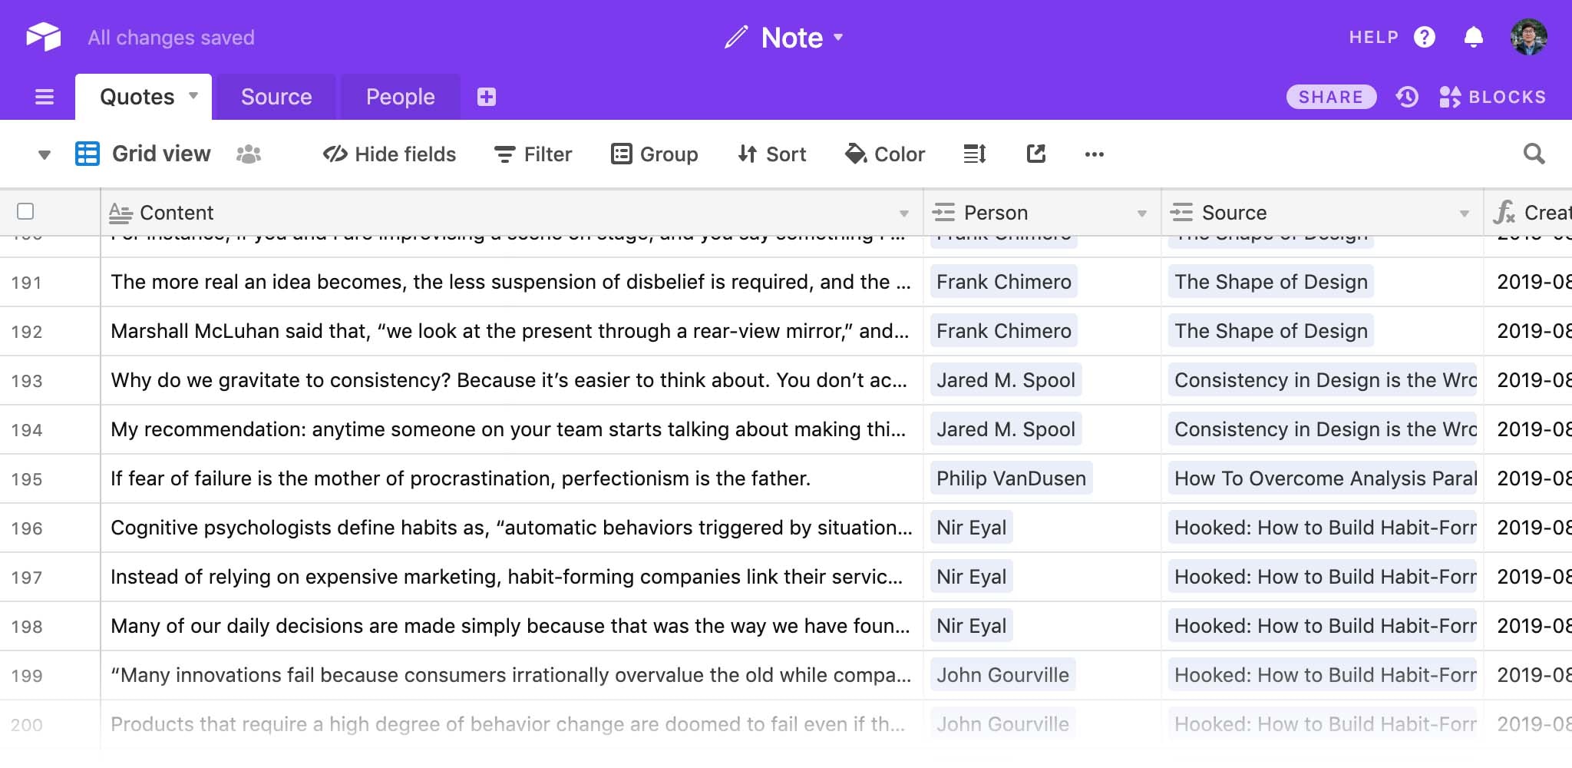Click the SHARE button
This screenshot has width=1572, height=768.
1331,97
